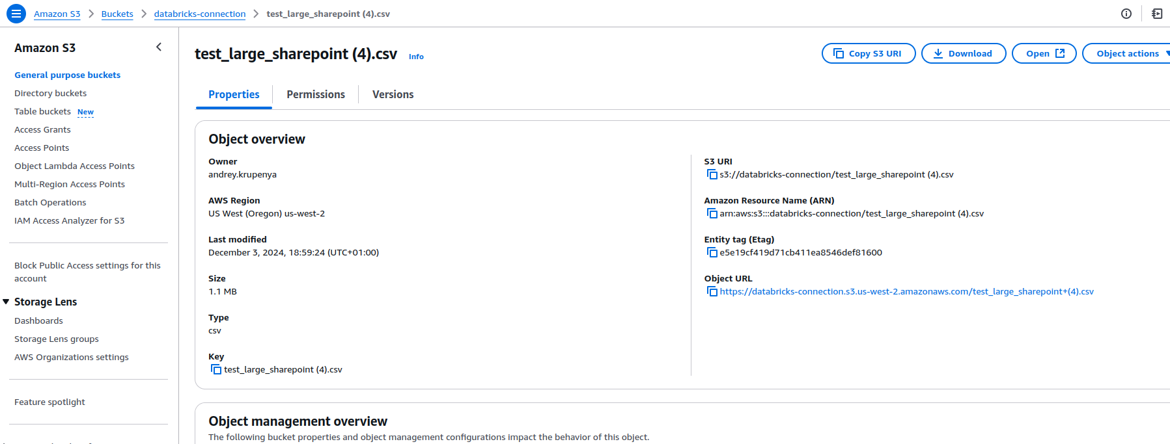The height and width of the screenshot is (444, 1170).
Task: Open Directory buckets in sidebar
Action: 50,93
